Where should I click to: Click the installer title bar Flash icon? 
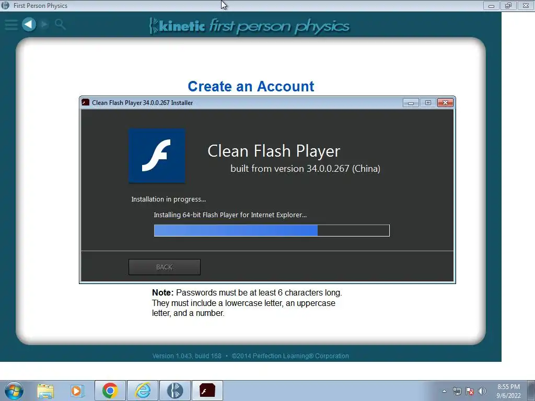point(86,102)
